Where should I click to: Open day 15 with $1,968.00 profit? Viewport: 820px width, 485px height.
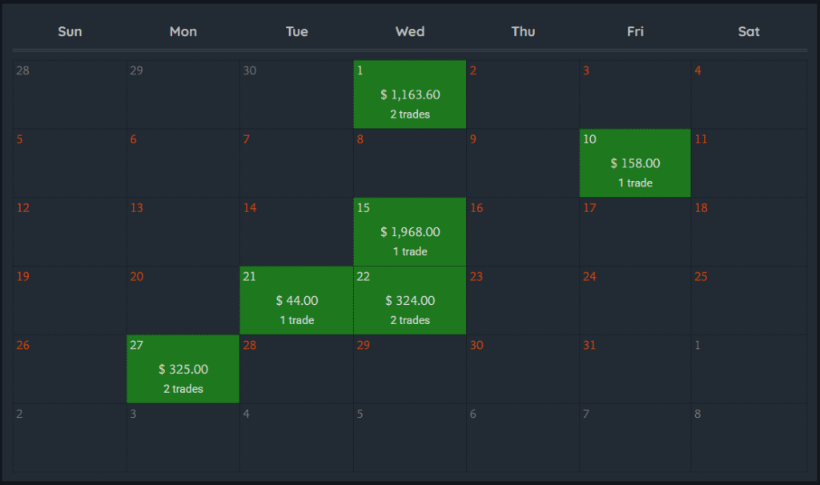tap(410, 232)
